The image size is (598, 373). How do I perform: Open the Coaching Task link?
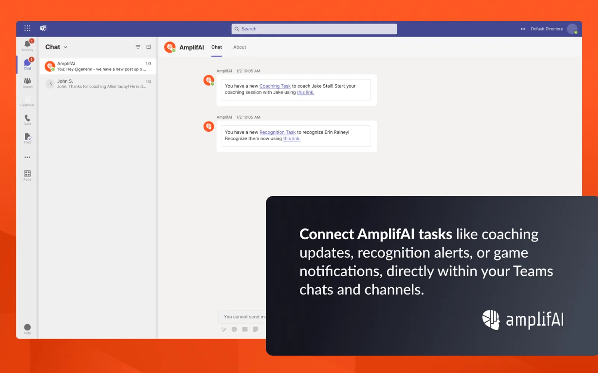[x=275, y=86]
